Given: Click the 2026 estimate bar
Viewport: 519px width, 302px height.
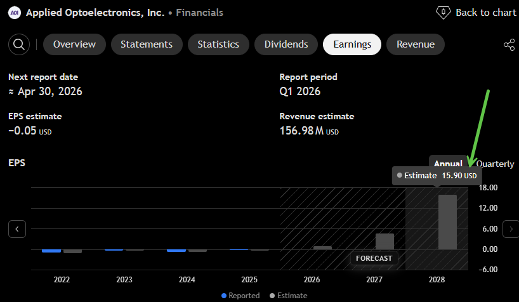Looking at the screenshot, I should click(x=322, y=247).
